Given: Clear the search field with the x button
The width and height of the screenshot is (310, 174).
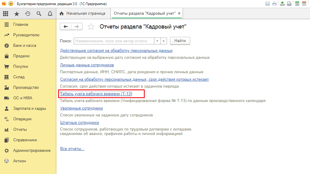Looking at the screenshot, I should pos(163,41).
